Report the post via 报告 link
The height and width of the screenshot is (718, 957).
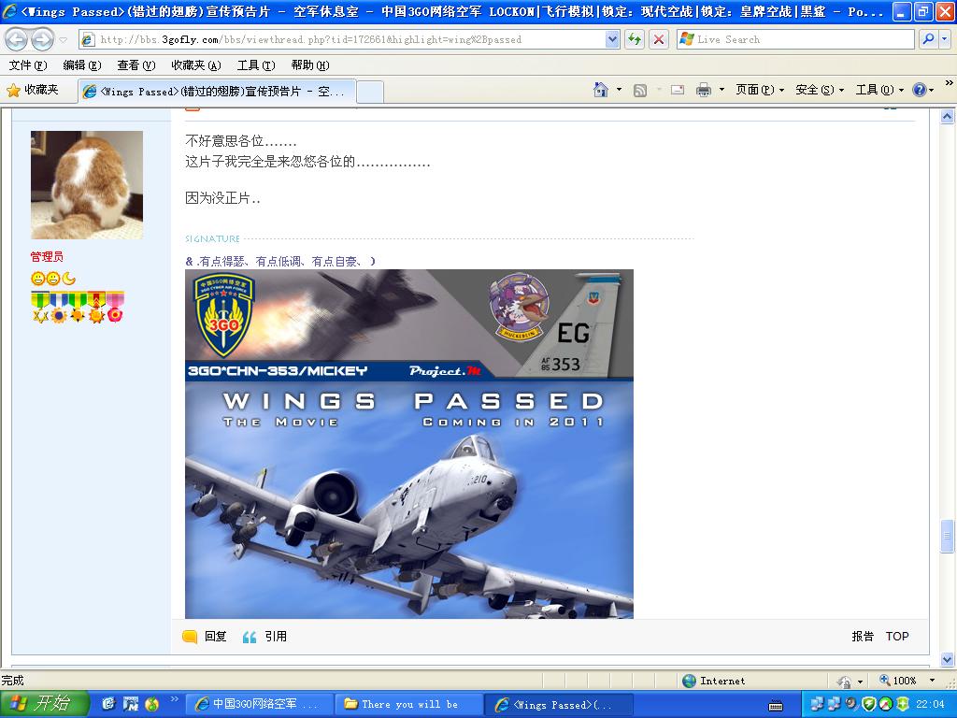point(862,637)
